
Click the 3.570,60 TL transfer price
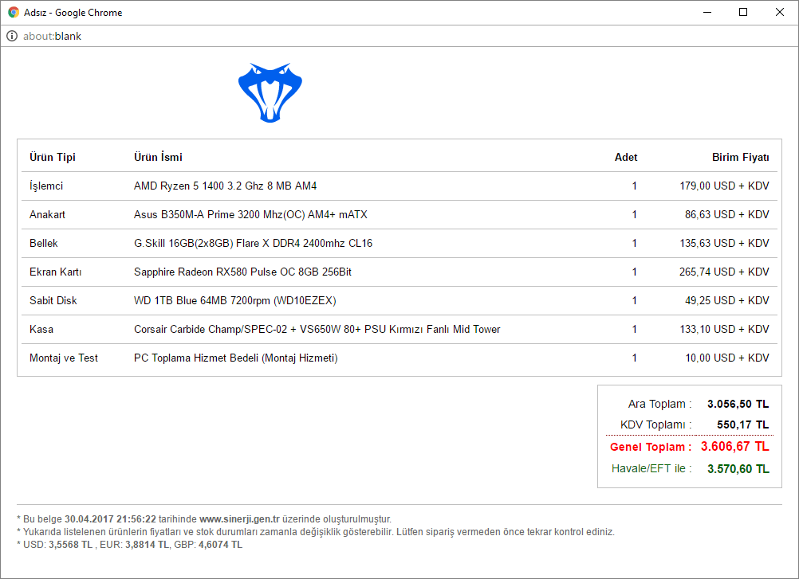(738, 468)
